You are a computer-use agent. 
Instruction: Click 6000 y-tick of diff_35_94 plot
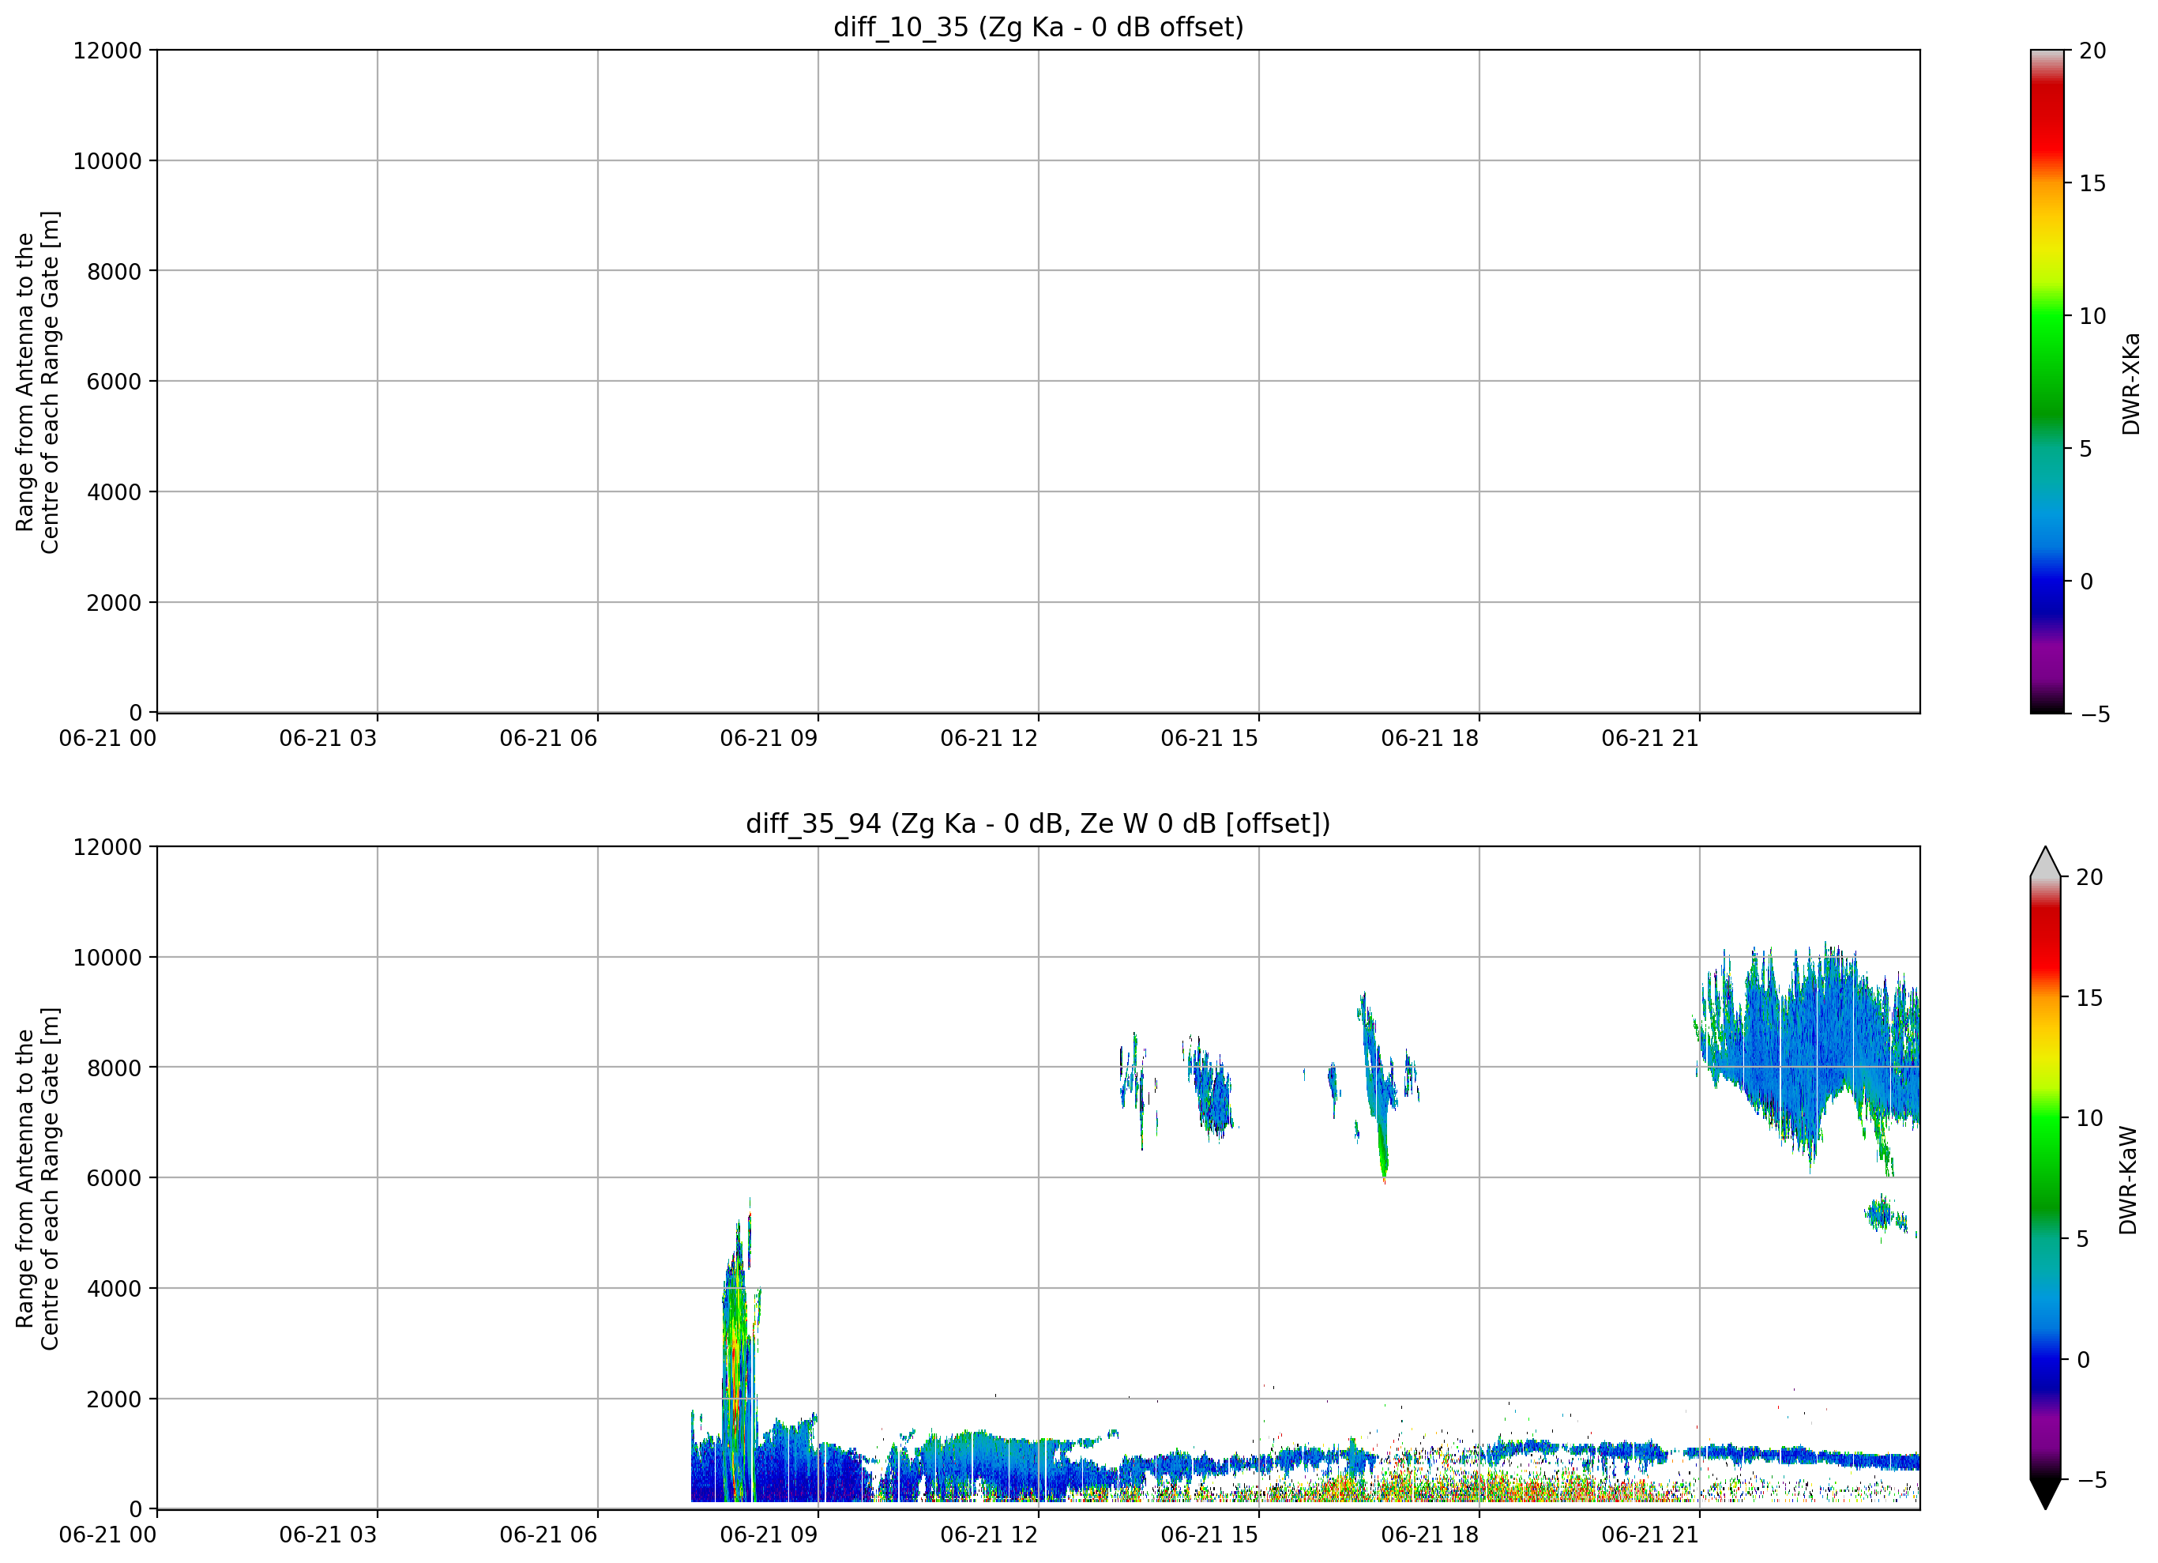115,1178
